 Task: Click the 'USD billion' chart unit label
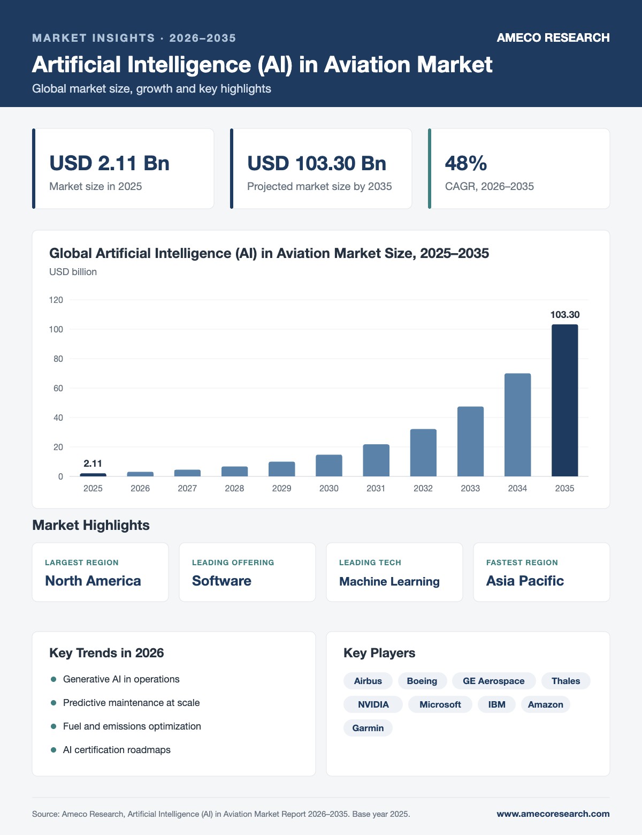tap(73, 272)
